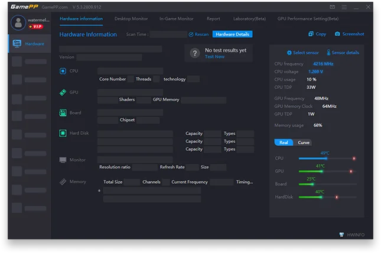Viewport: 381px width, 253px height.
Task: Select the Real temperature view
Action: click(284, 142)
